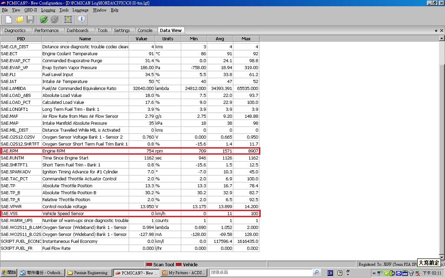Expand hidden tray icons chevron
The width and height of the screenshot is (445, 278).
pos(374,273)
